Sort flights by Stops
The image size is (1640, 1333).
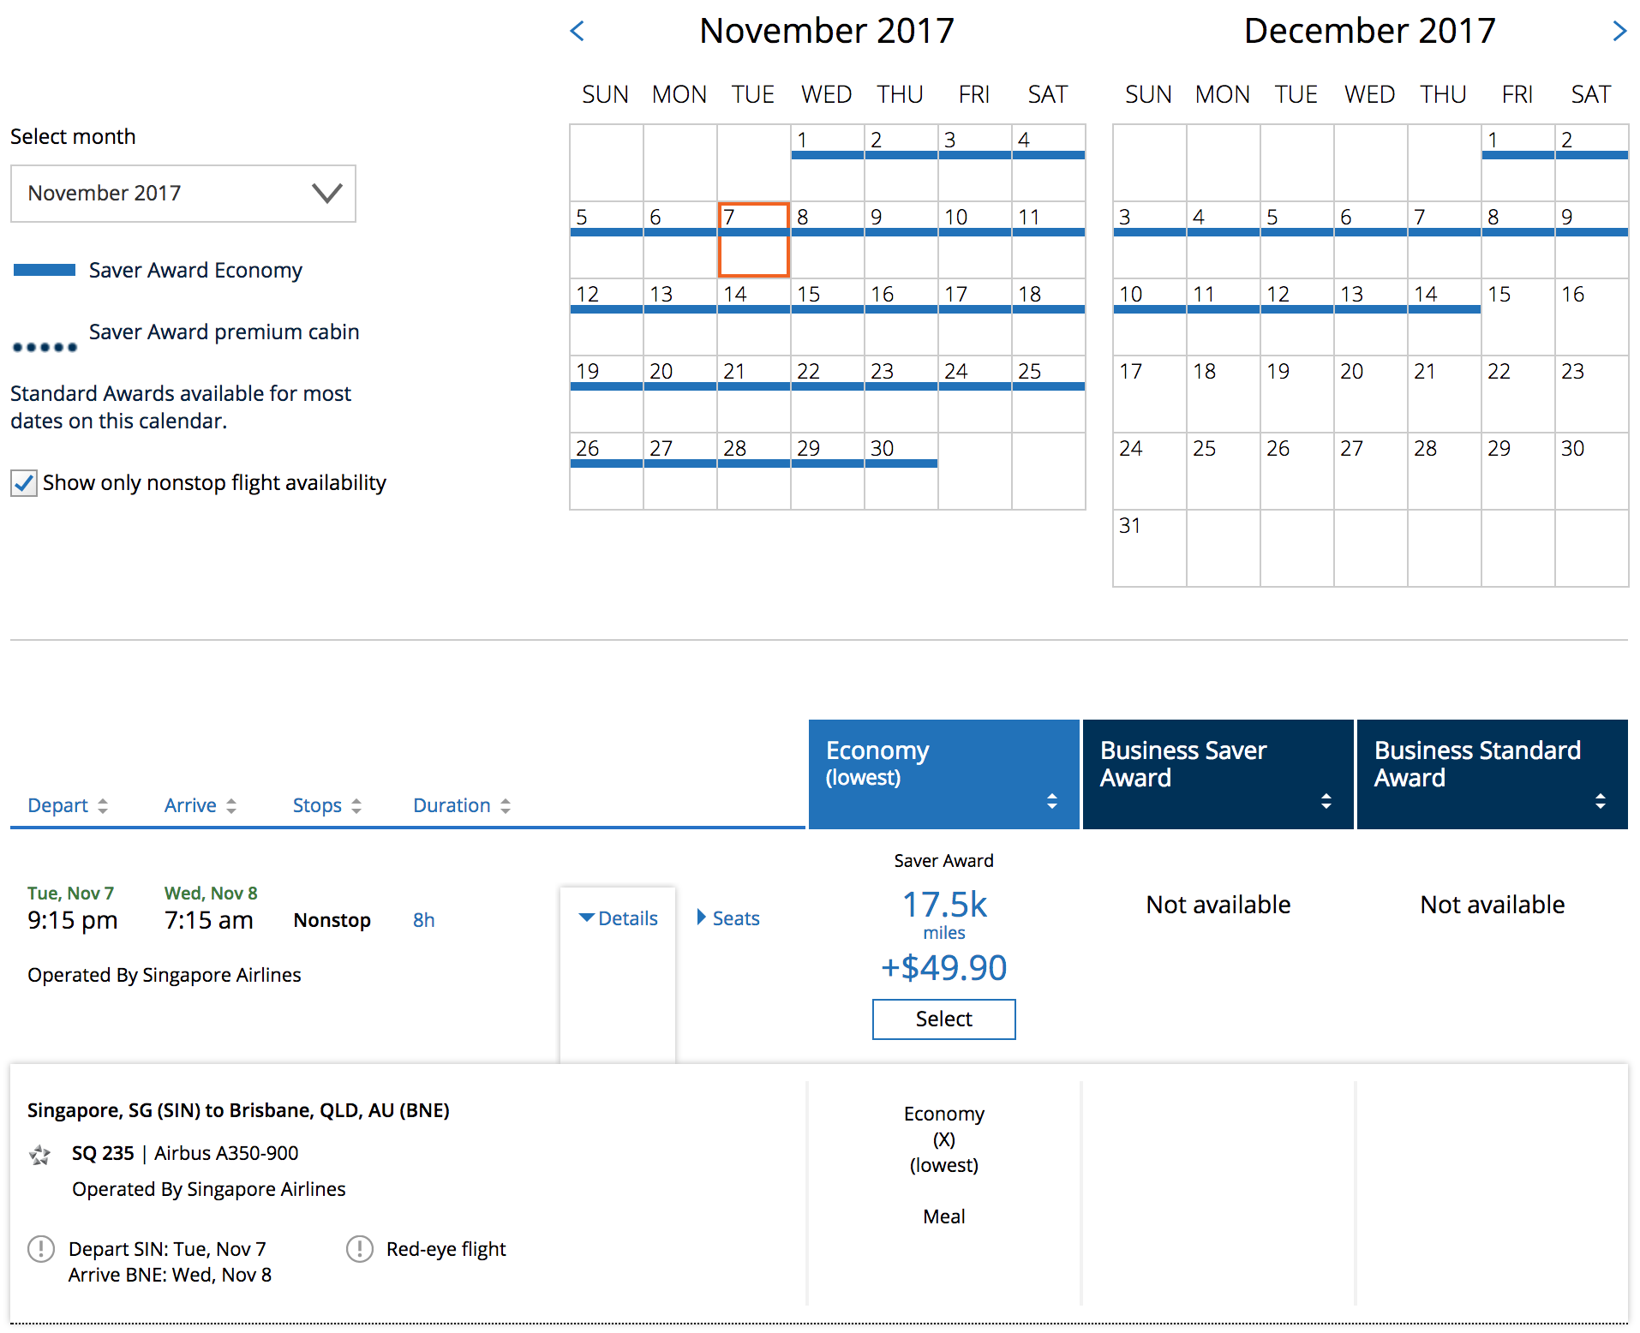tap(326, 805)
